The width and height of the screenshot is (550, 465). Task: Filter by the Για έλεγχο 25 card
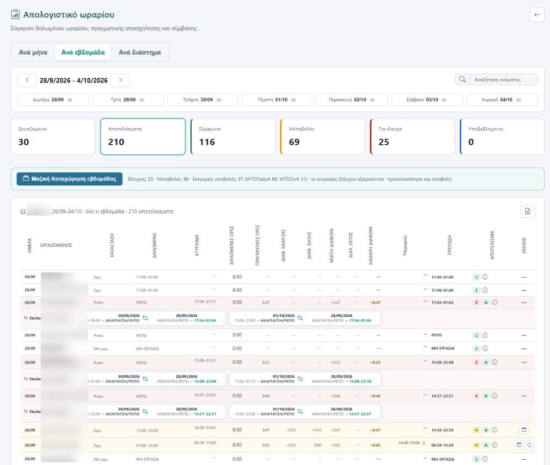(x=412, y=137)
